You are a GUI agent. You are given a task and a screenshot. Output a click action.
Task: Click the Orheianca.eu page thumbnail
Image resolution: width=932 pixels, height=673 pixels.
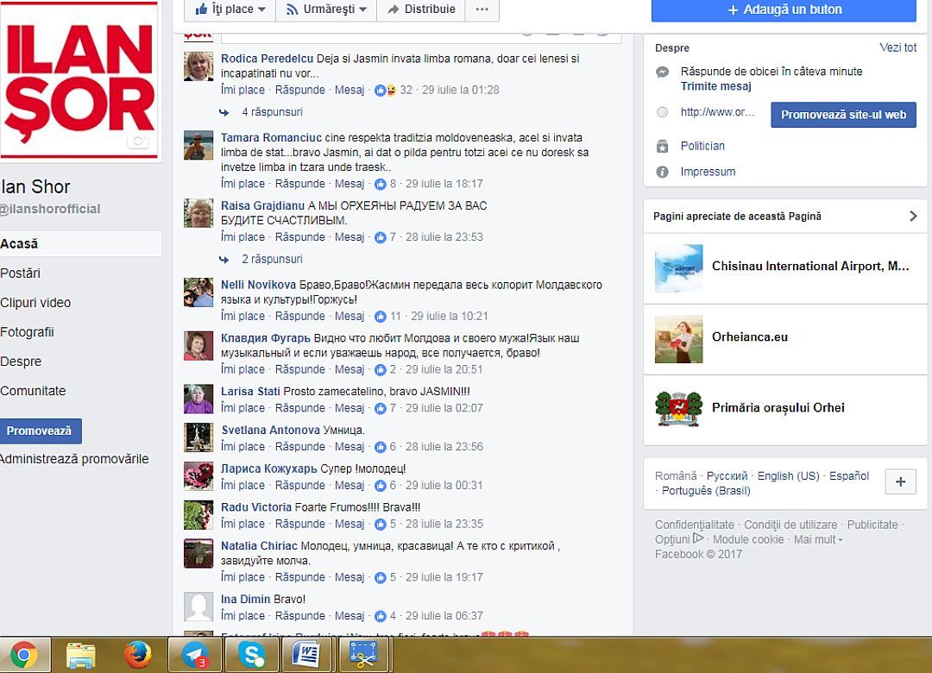click(679, 339)
